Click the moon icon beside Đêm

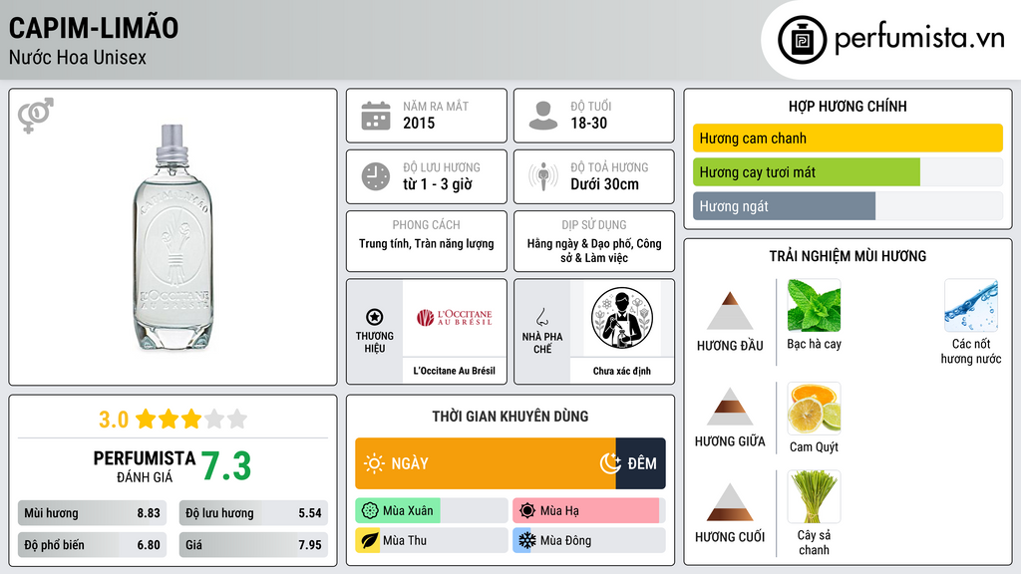click(610, 463)
